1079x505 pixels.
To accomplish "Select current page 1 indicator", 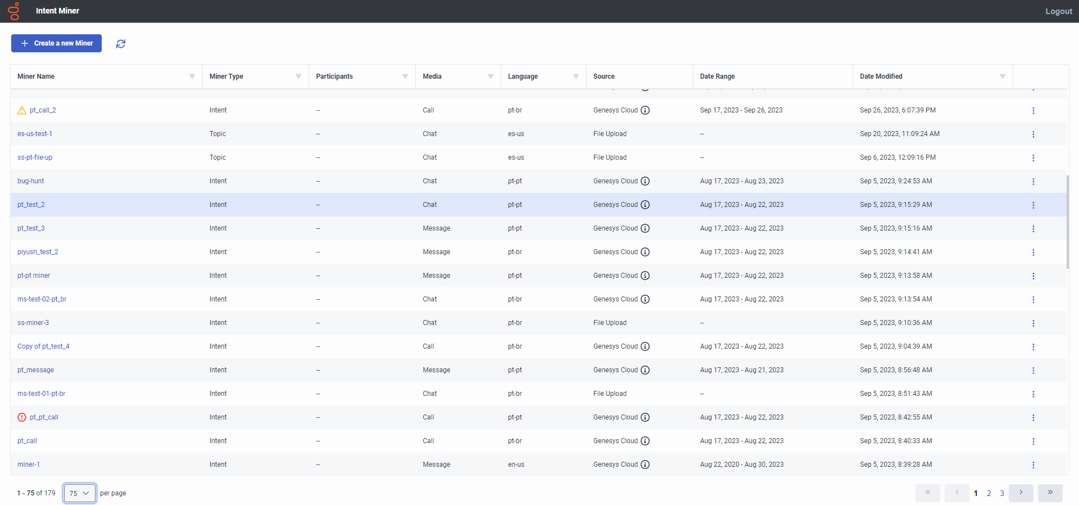I will tap(976, 493).
